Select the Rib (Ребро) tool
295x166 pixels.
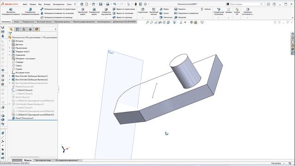pyautogui.click(x=164, y=9)
